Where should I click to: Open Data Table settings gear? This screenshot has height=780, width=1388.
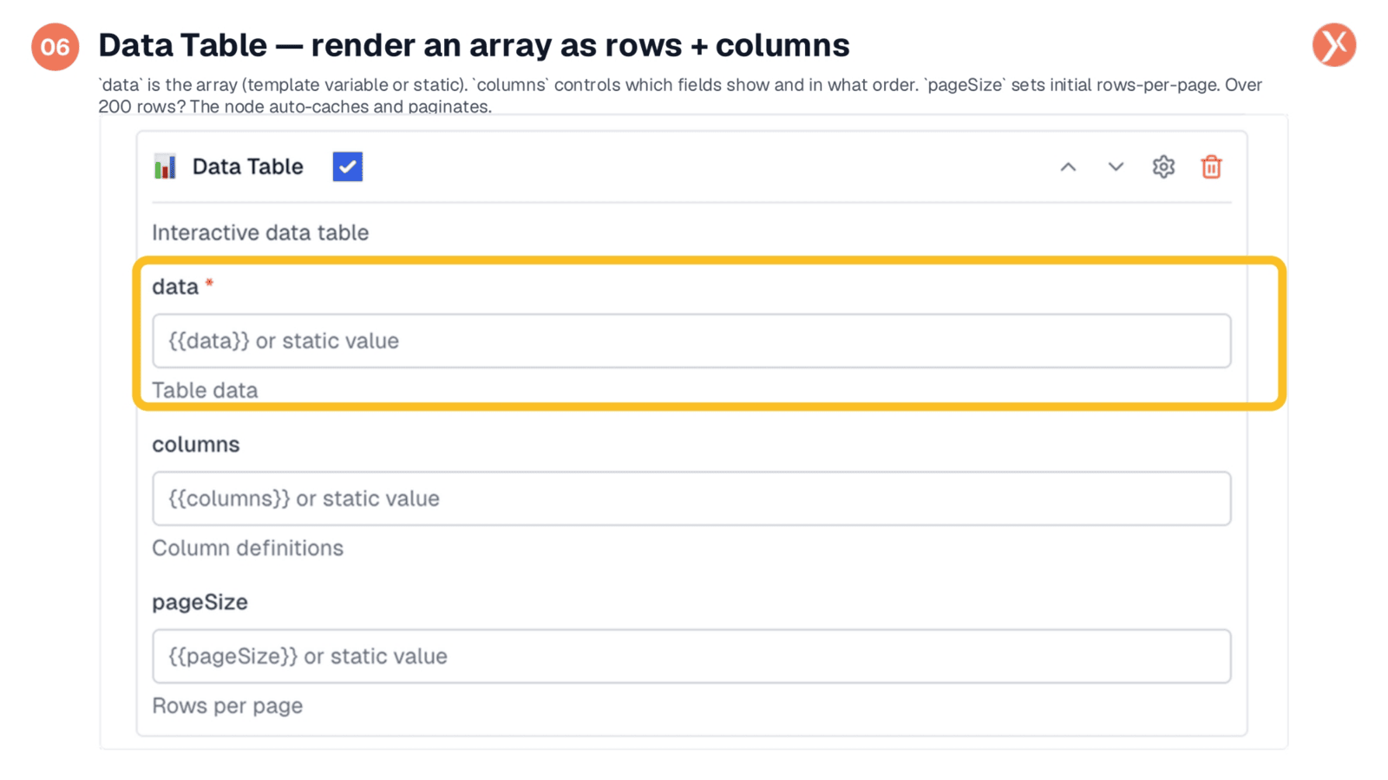1163,166
